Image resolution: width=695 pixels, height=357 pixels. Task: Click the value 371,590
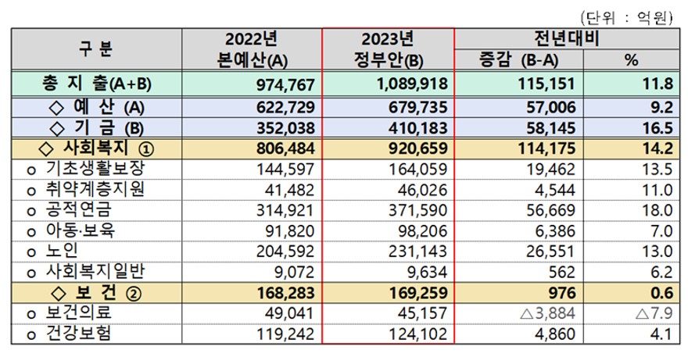[417, 210]
